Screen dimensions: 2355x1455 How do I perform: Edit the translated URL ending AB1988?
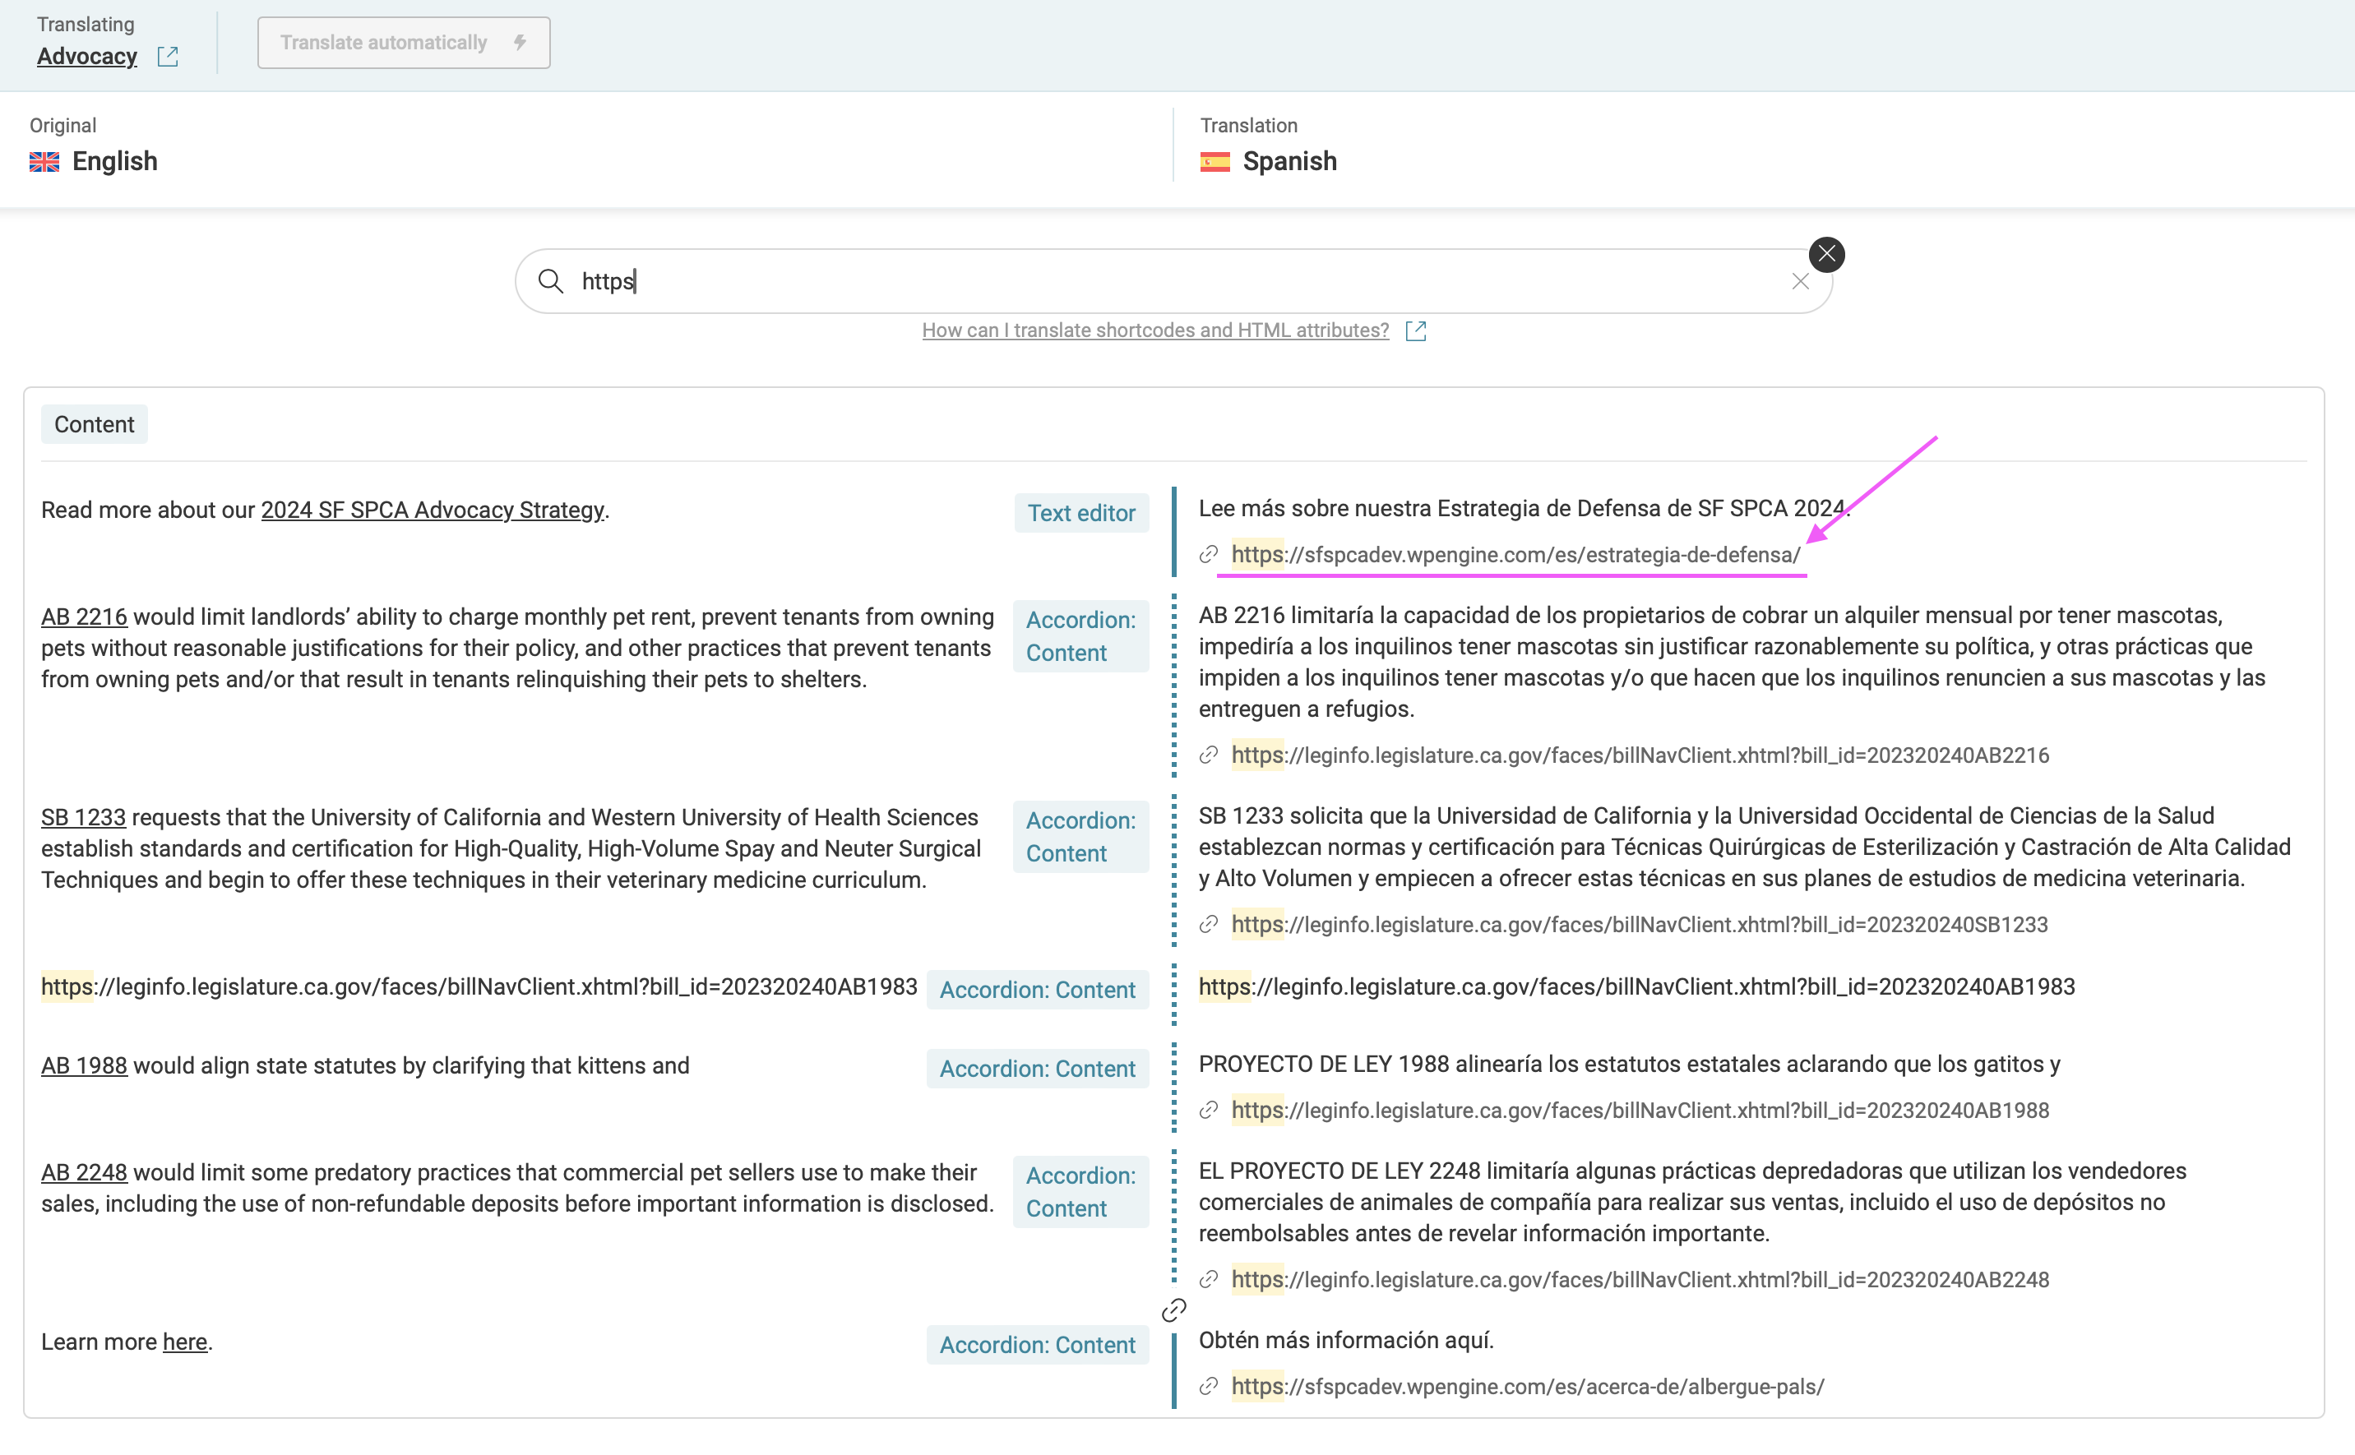pos(1640,1111)
